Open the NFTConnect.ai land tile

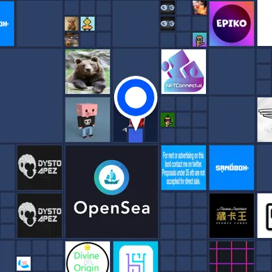pos(184,72)
